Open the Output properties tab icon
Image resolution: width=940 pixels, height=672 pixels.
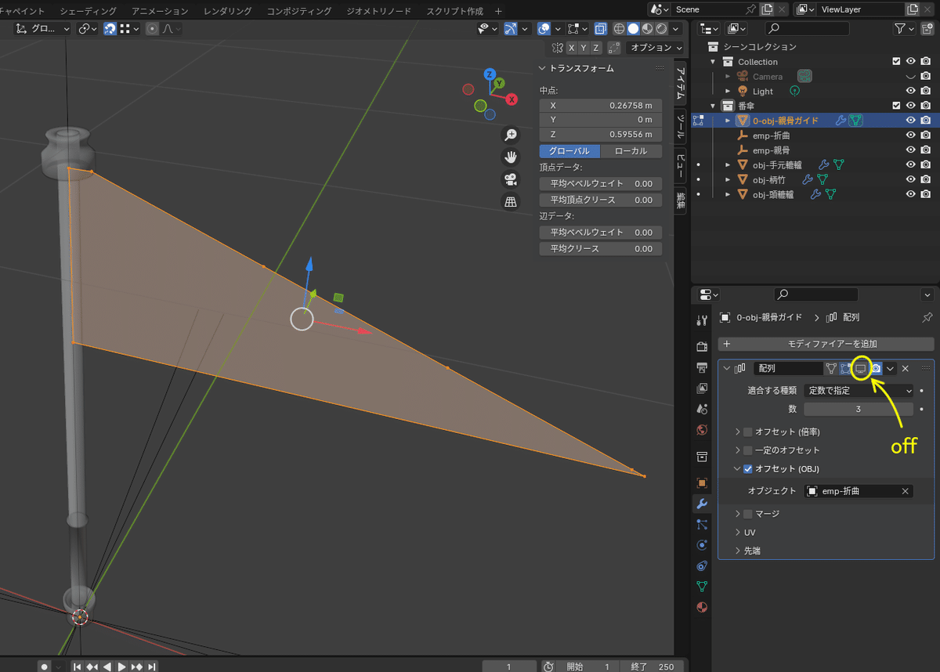(702, 367)
